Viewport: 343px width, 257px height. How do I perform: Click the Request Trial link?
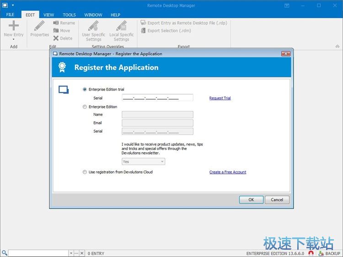[220, 98]
